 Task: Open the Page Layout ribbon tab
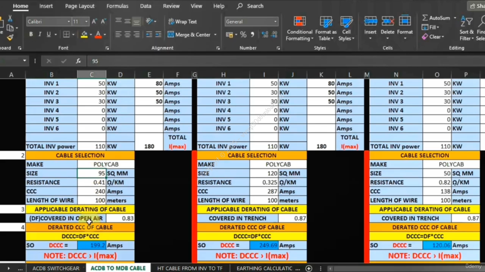[80, 6]
